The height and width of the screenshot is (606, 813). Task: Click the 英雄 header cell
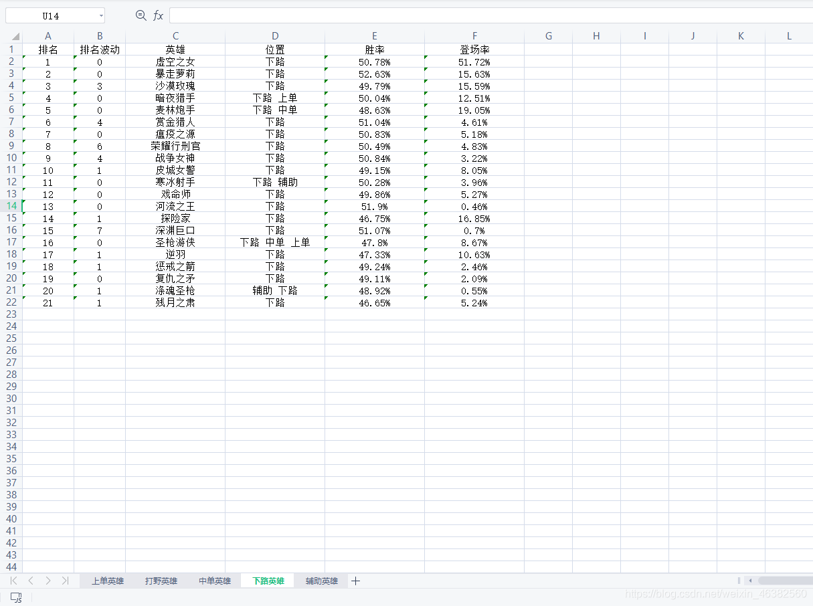(x=175, y=49)
